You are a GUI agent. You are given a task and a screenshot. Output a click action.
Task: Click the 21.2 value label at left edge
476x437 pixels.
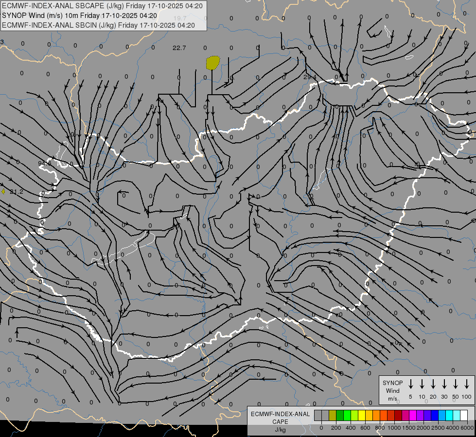point(17,192)
